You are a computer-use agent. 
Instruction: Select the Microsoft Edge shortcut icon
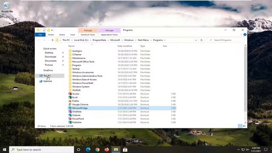(70, 108)
